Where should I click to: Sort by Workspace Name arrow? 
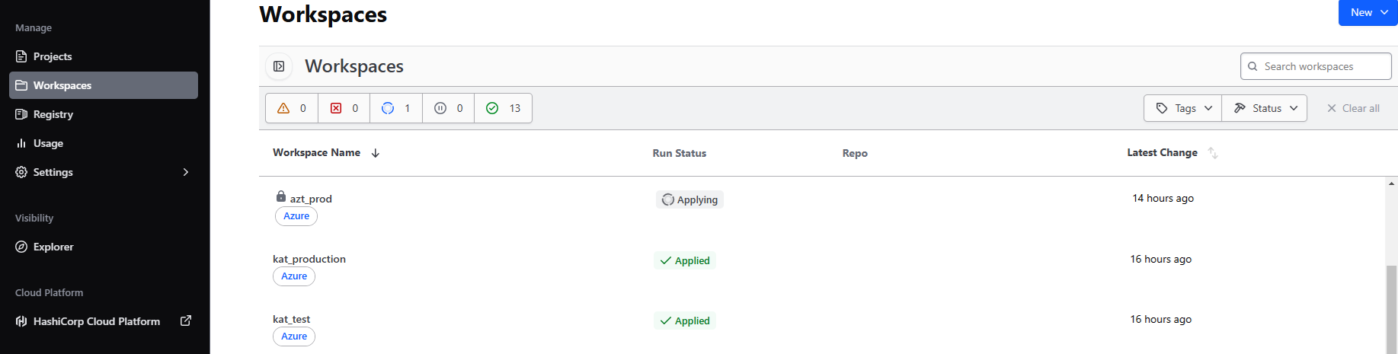pyautogui.click(x=376, y=153)
